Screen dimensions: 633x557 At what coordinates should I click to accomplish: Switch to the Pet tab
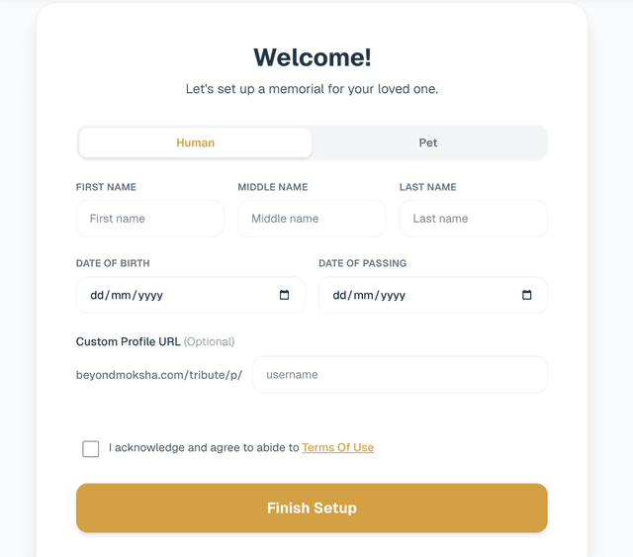click(427, 142)
